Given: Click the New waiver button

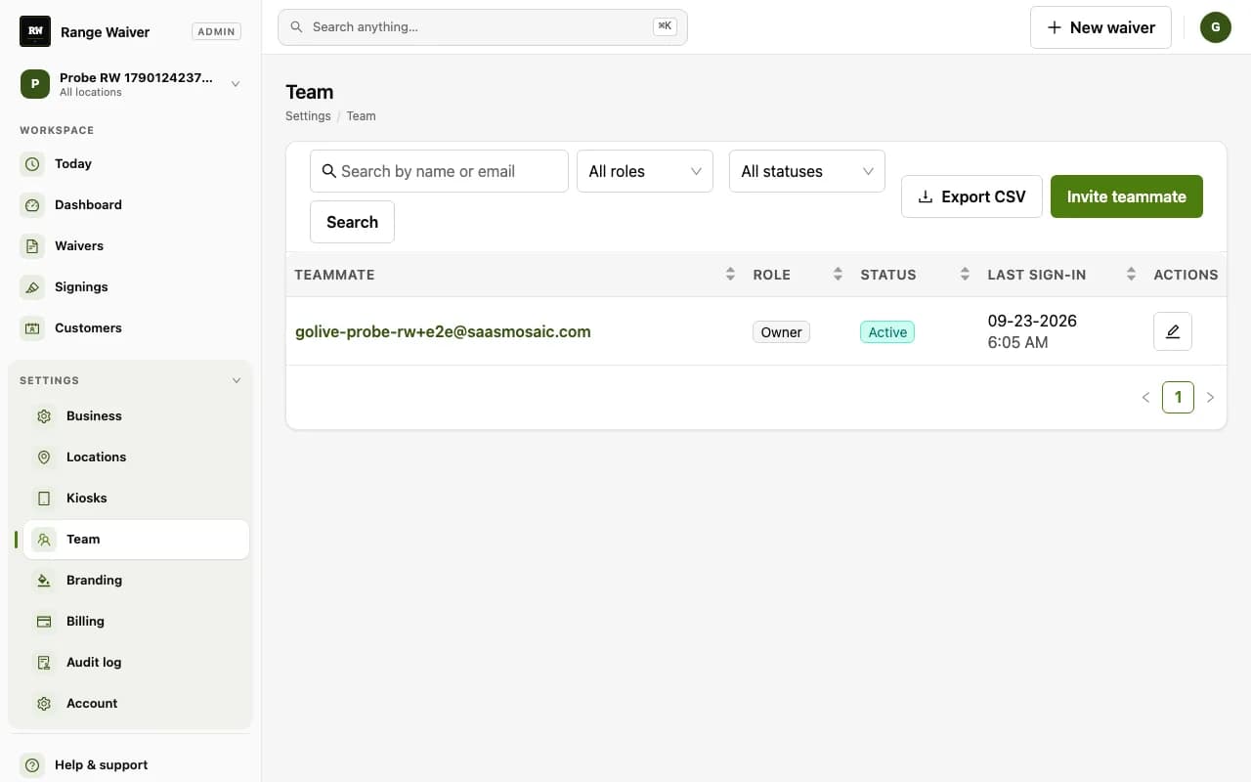Looking at the screenshot, I should tap(1100, 27).
